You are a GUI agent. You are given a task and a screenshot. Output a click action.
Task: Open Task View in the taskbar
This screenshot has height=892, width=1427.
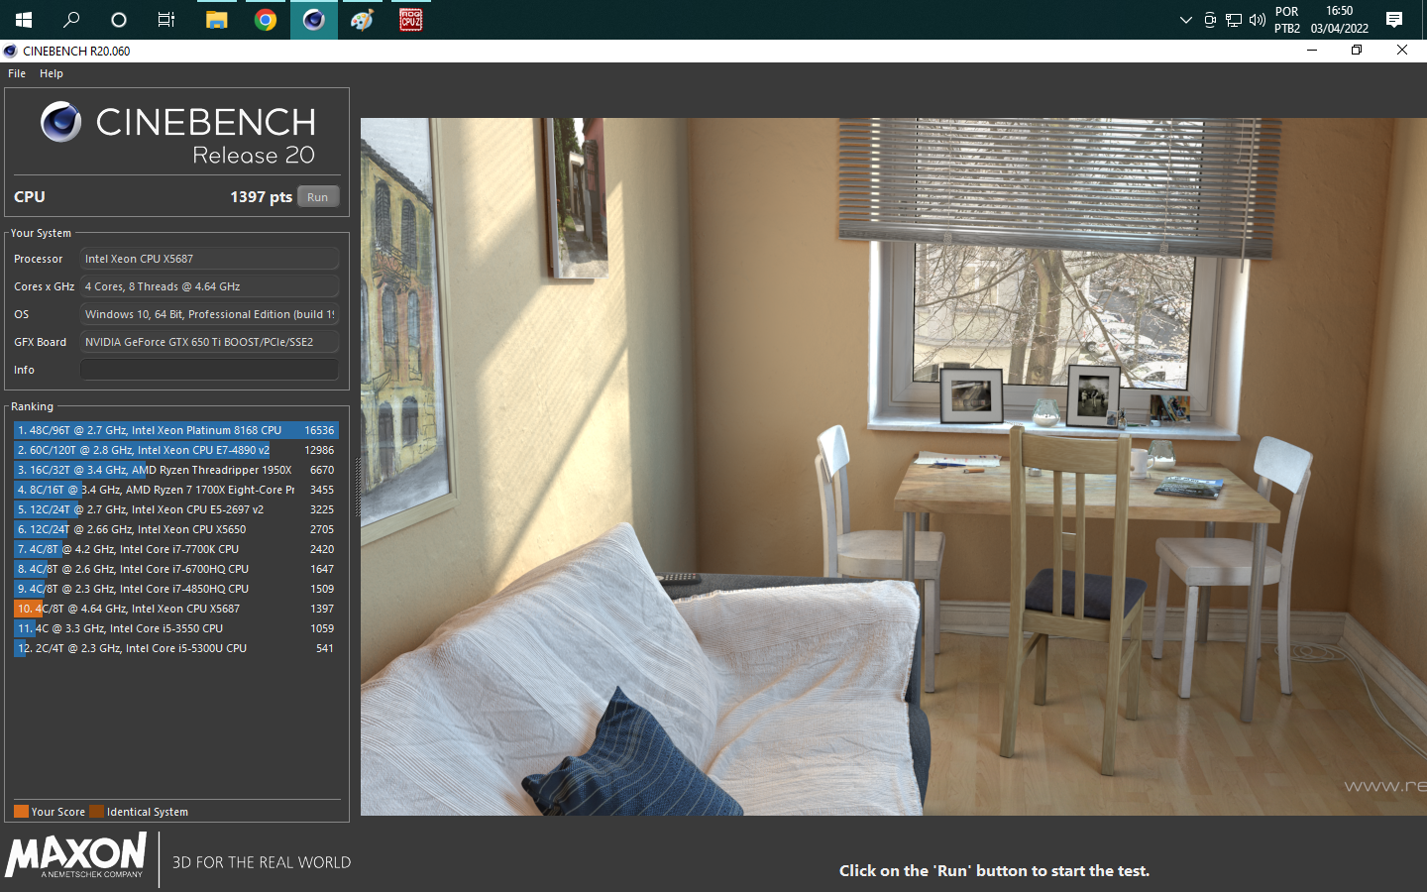pos(166,20)
